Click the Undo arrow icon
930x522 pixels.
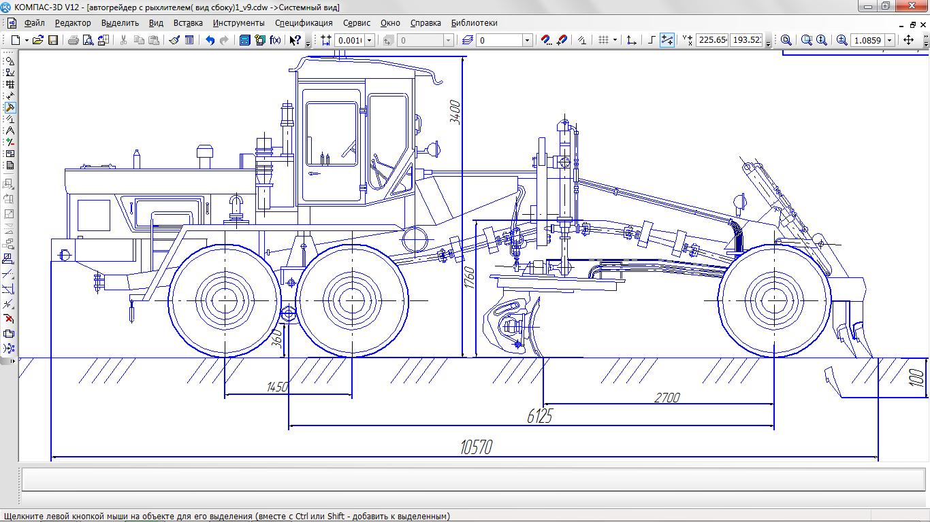tap(210, 40)
